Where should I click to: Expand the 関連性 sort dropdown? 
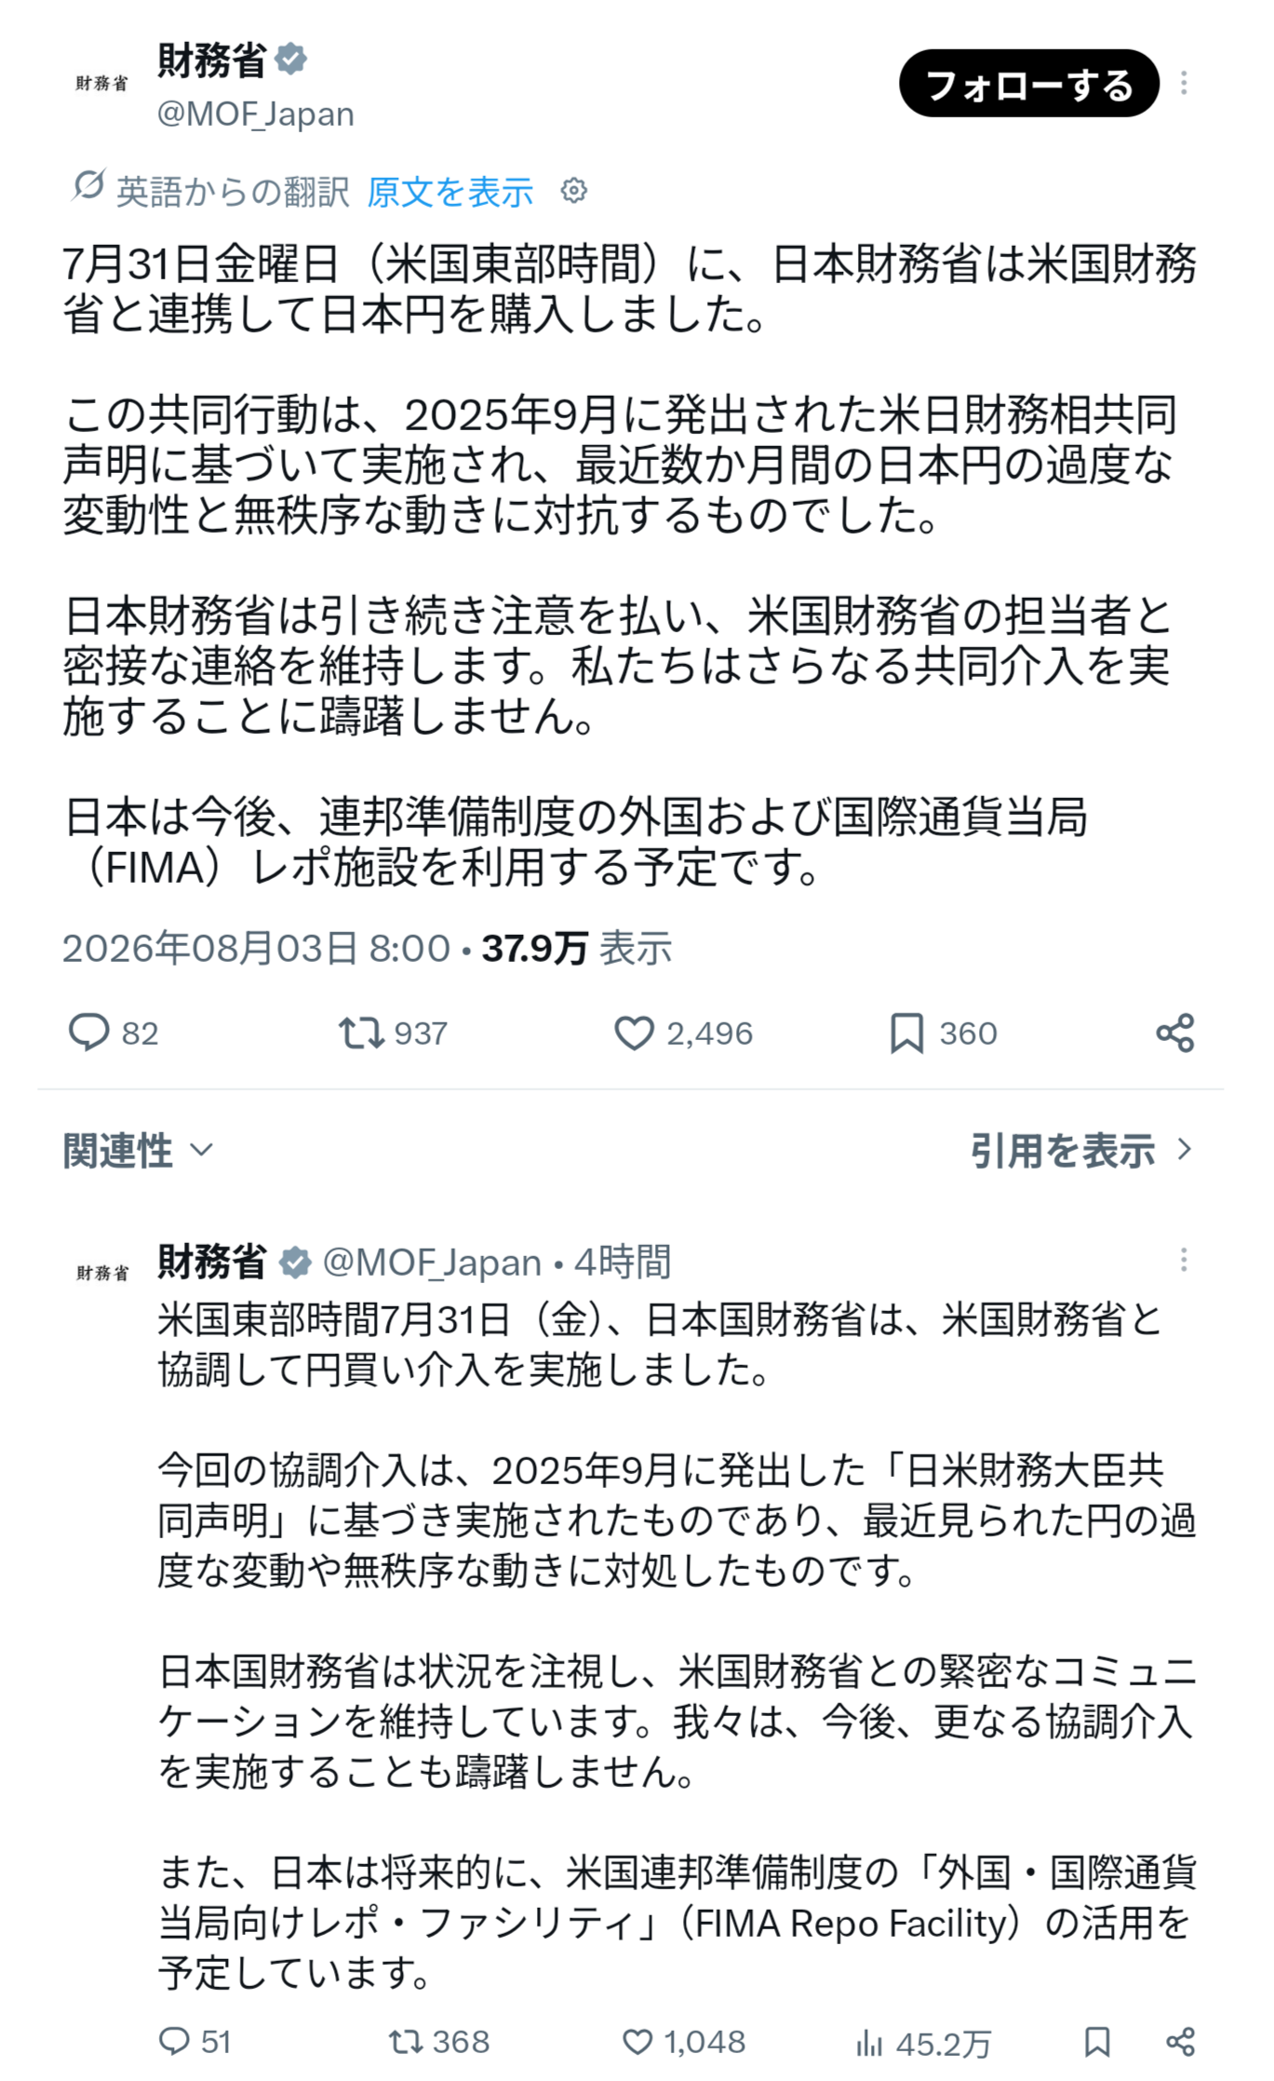[x=139, y=1151]
